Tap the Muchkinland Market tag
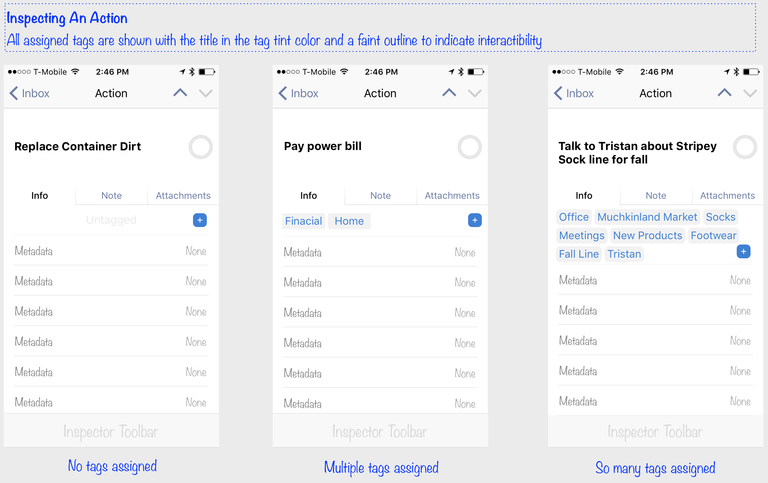Image resolution: width=768 pixels, height=483 pixels. [x=647, y=217]
